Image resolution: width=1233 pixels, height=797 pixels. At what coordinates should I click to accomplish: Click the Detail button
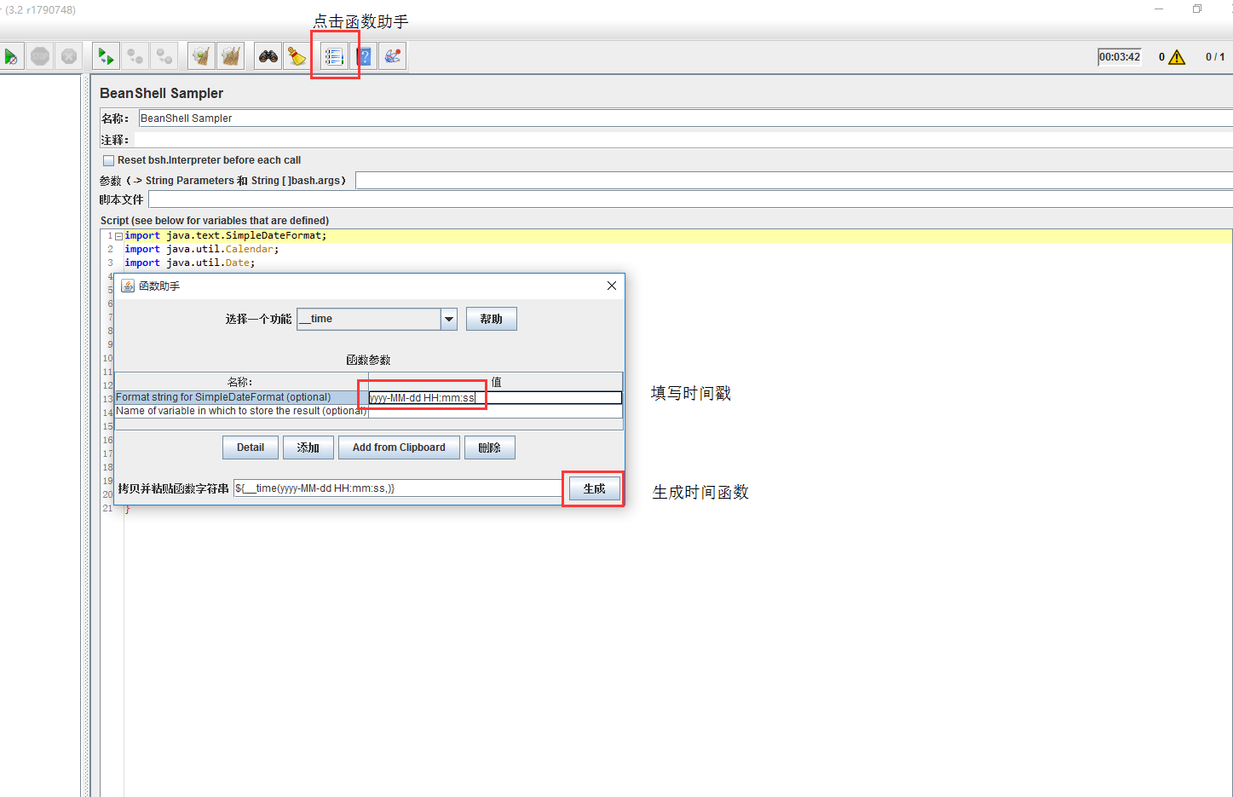(251, 448)
